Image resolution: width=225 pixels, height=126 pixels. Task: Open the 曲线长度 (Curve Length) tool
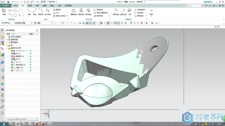[x=123, y=12]
